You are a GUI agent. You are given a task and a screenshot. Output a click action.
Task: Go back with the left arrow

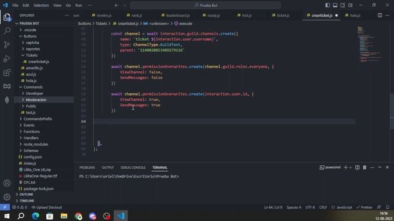(x=116, y=6)
